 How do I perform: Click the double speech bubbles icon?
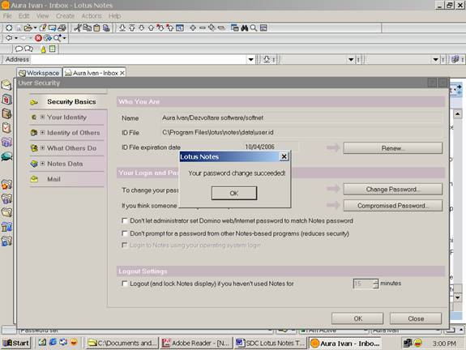28,49
